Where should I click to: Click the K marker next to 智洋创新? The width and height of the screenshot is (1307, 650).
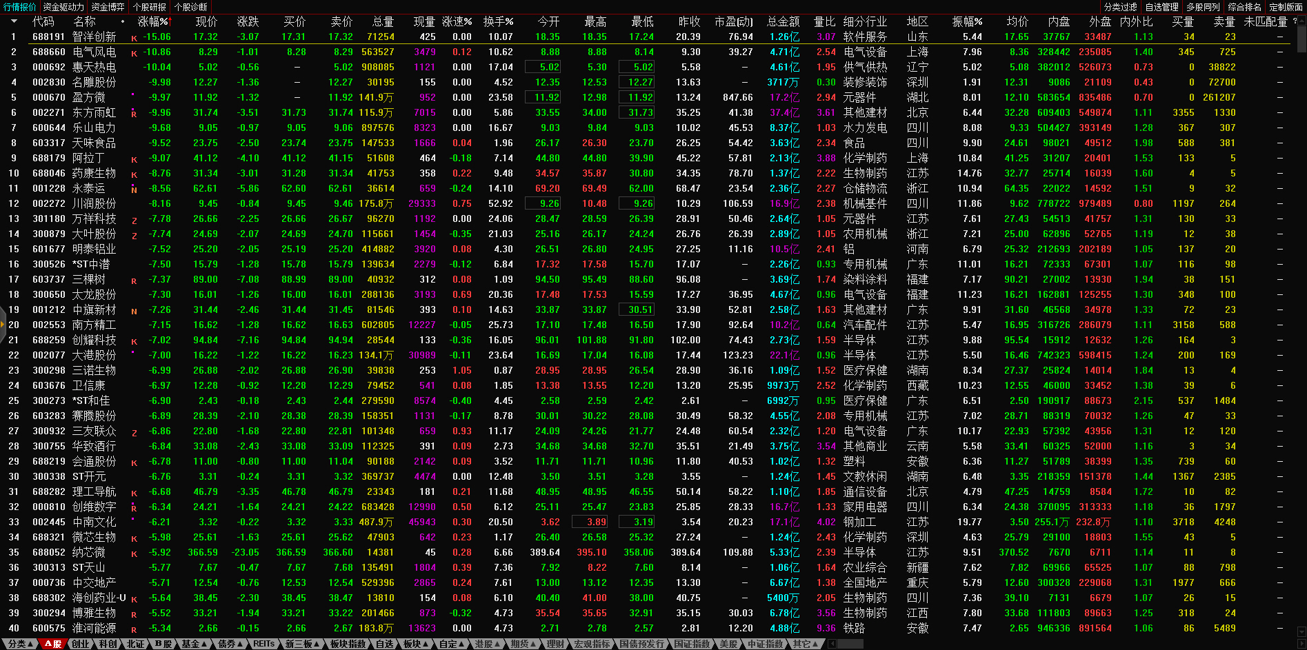point(134,39)
